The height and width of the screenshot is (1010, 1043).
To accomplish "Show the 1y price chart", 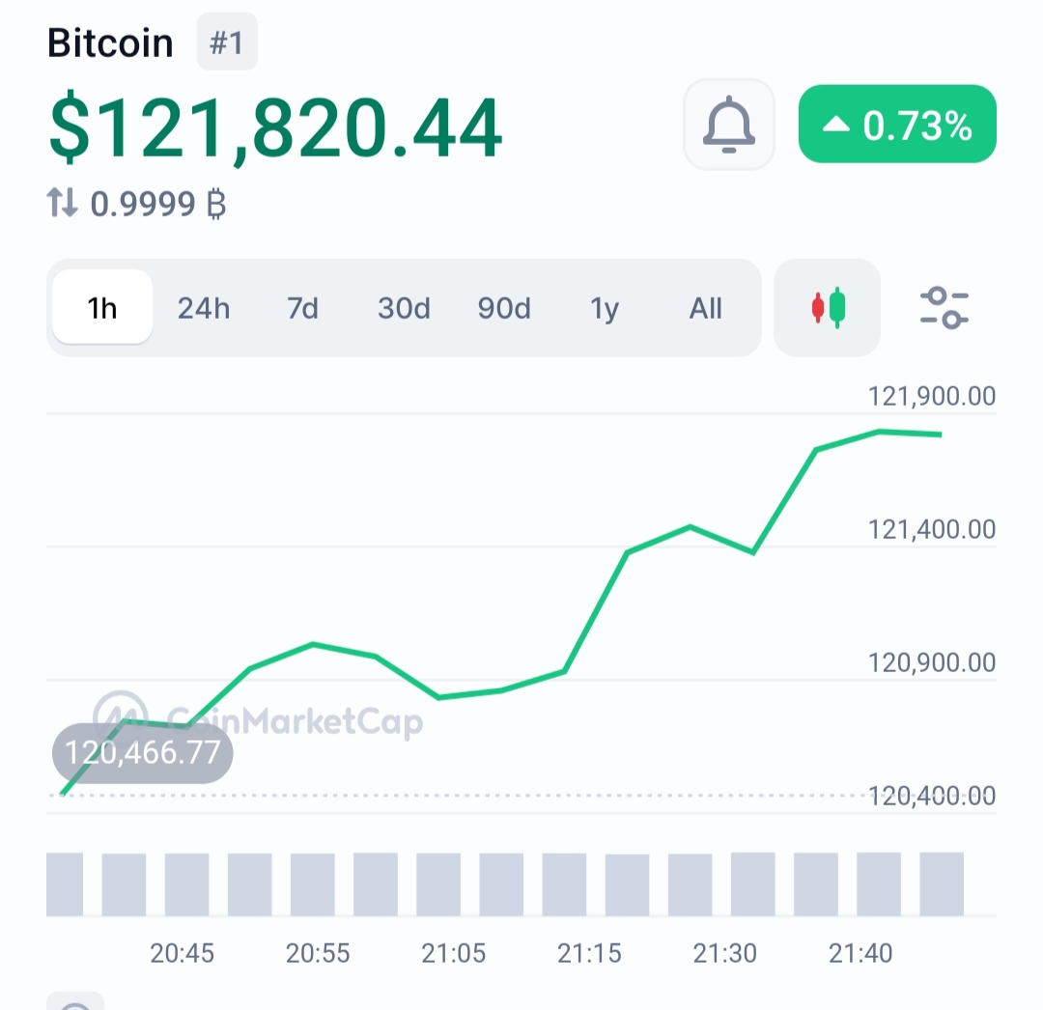I will [x=605, y=308].
